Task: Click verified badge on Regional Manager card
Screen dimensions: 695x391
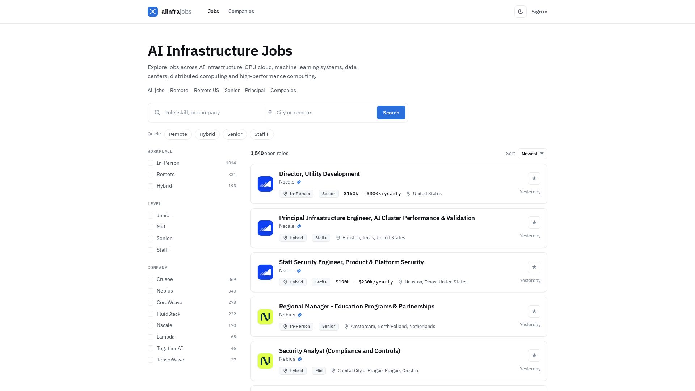Action: pos(300,315)
